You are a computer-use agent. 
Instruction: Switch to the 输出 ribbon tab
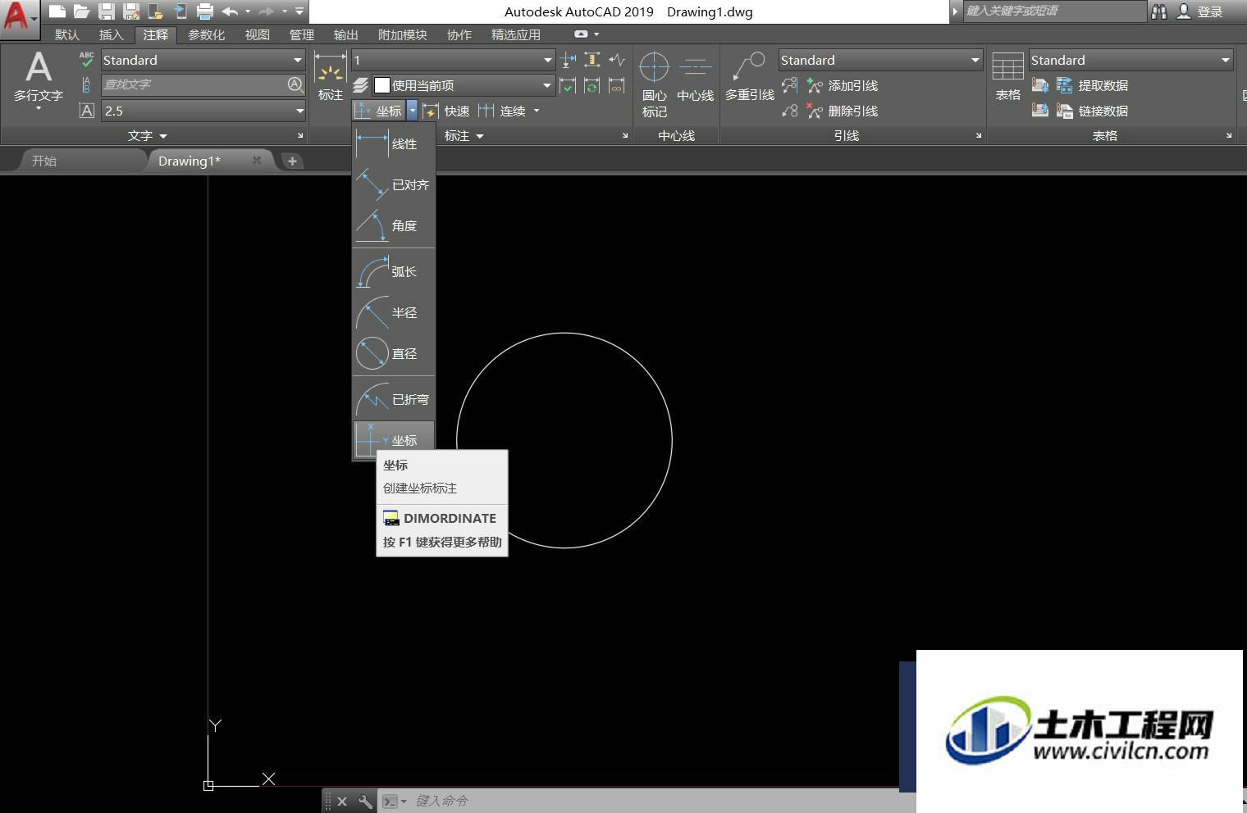[x=346, y=34]
